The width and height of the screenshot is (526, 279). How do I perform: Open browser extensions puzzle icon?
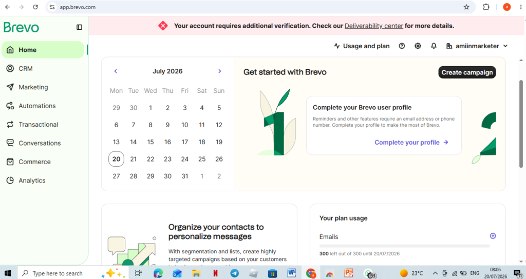click(x=486, y=7)
